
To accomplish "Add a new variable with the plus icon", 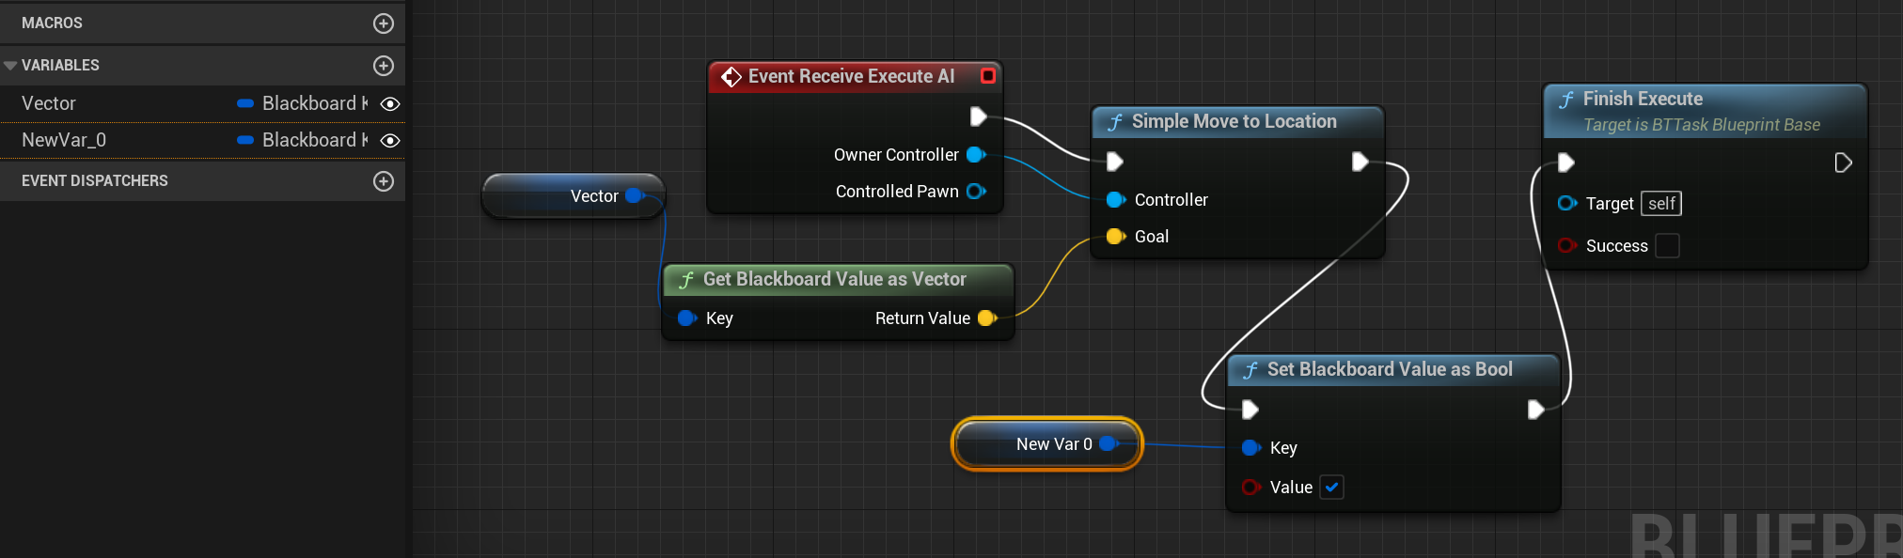I will 384,66.
